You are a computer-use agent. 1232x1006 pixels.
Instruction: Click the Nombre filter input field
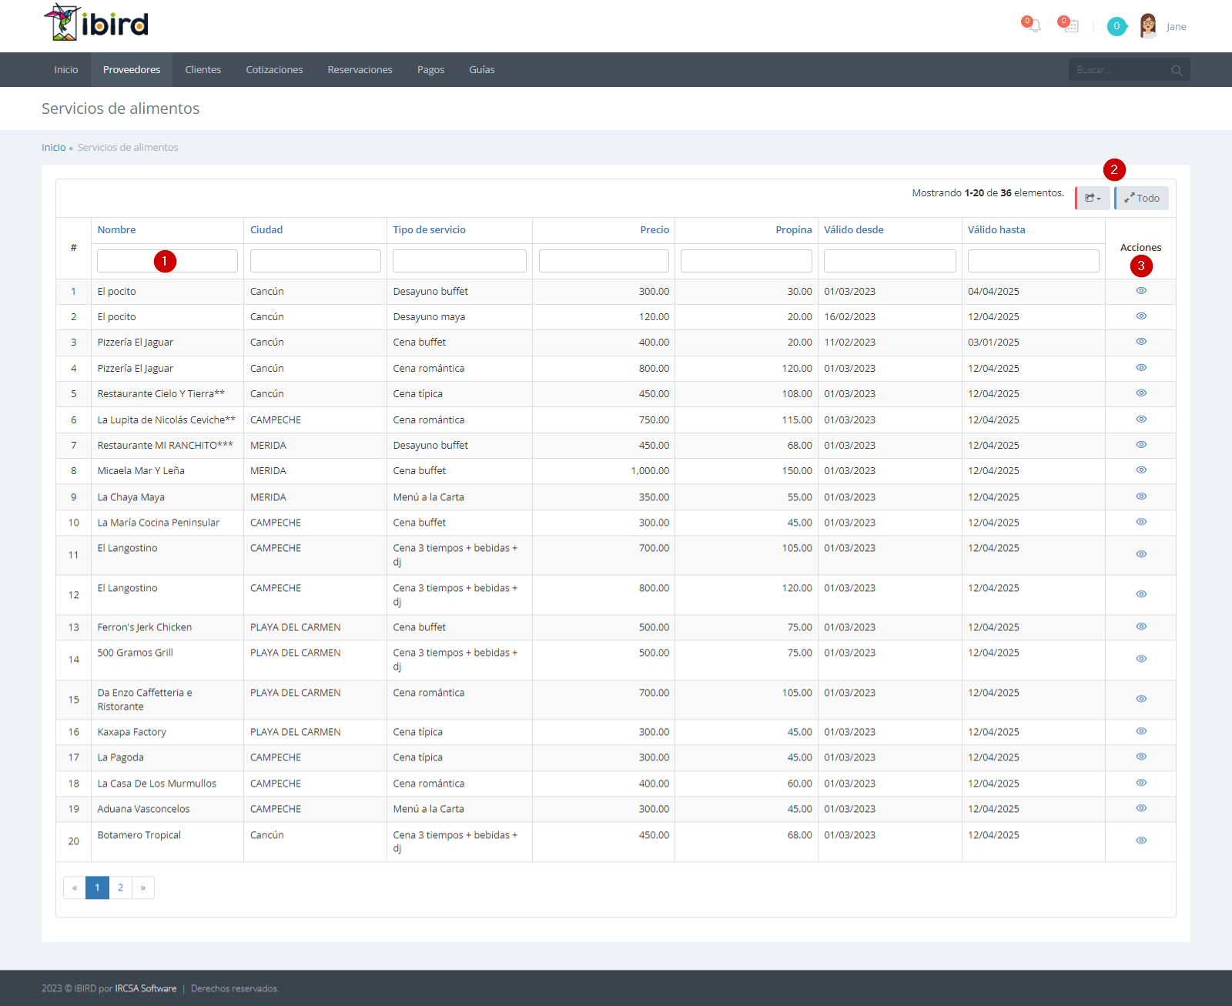167,261
